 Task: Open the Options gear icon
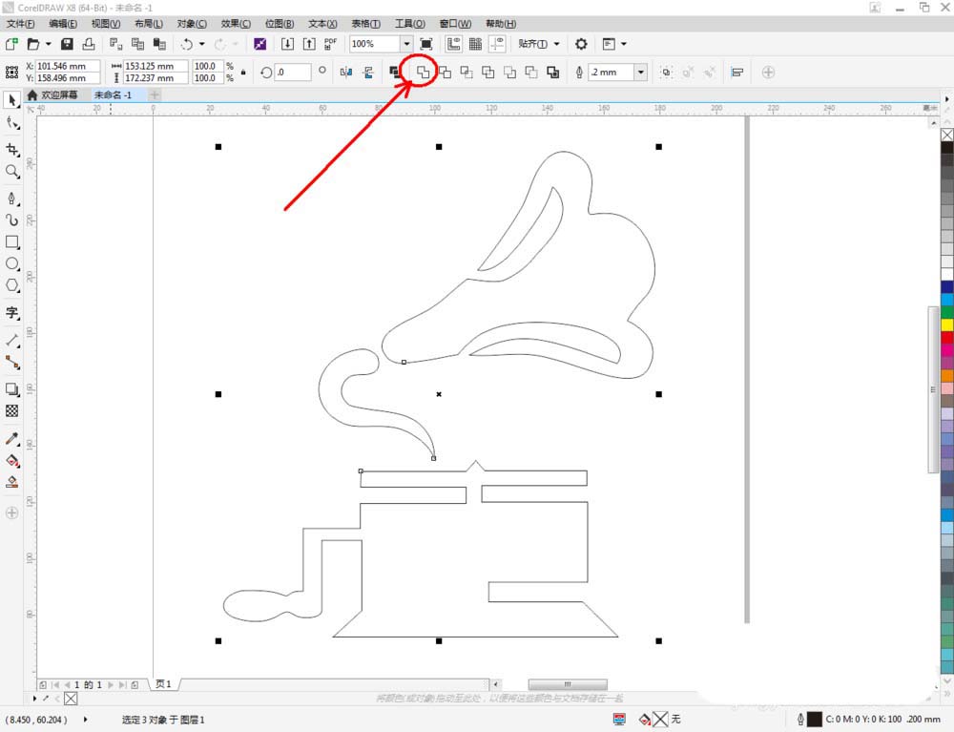[x=581, y=44]
